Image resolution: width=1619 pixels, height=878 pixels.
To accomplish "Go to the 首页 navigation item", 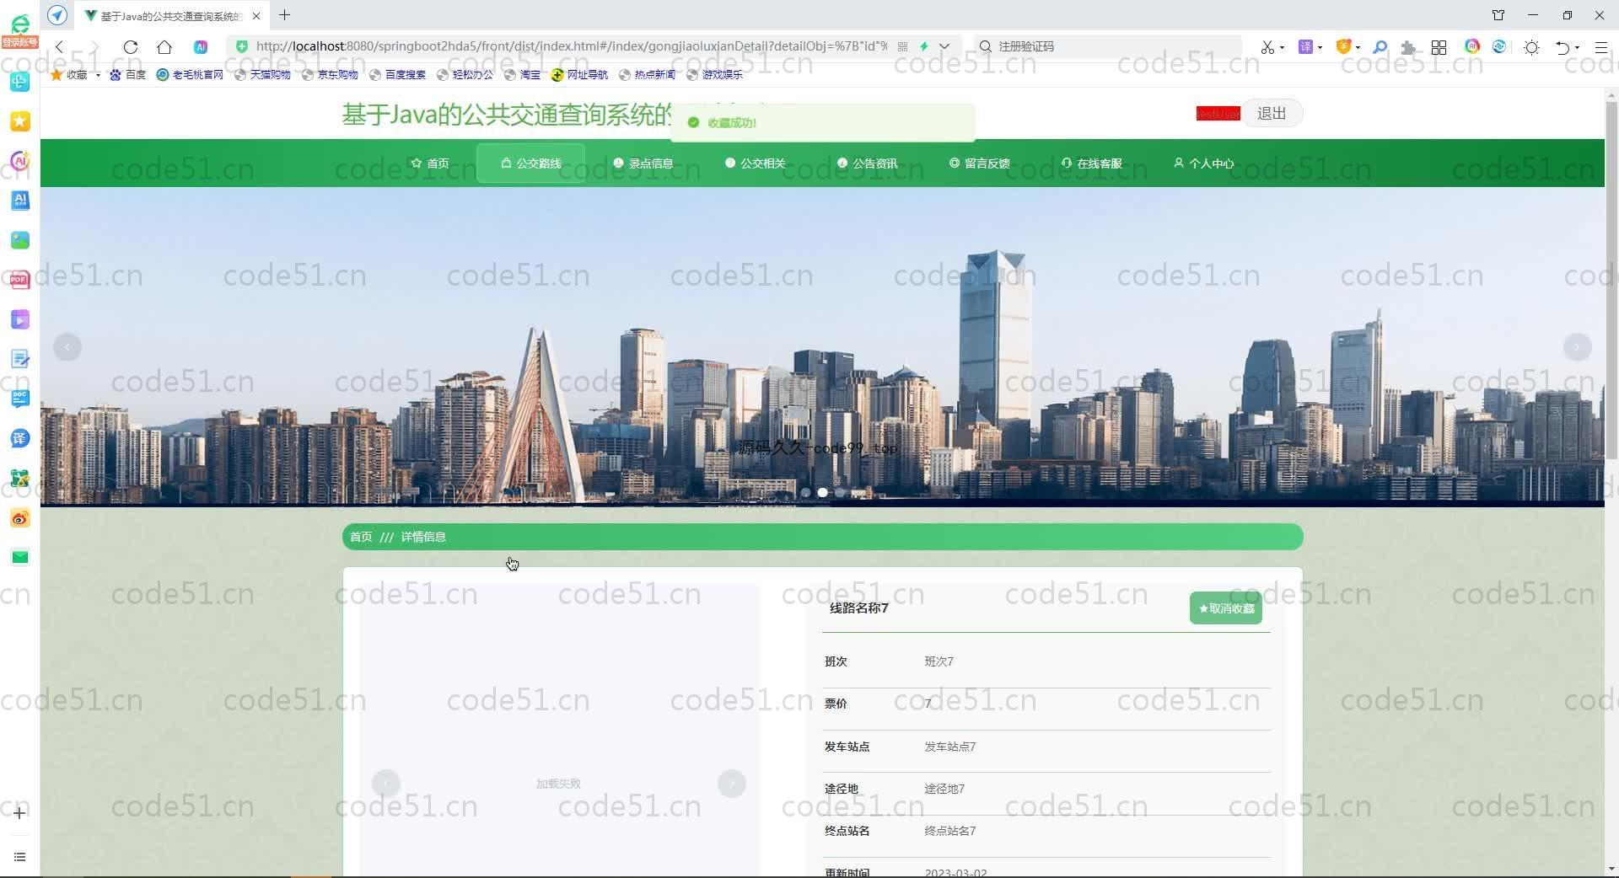I will (x=430, y=163).
